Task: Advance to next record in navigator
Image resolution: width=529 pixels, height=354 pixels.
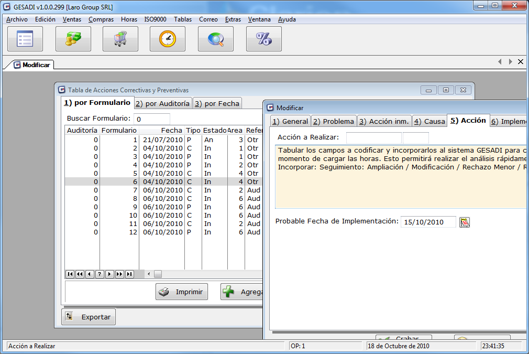Action: click(x=109, y=274)
